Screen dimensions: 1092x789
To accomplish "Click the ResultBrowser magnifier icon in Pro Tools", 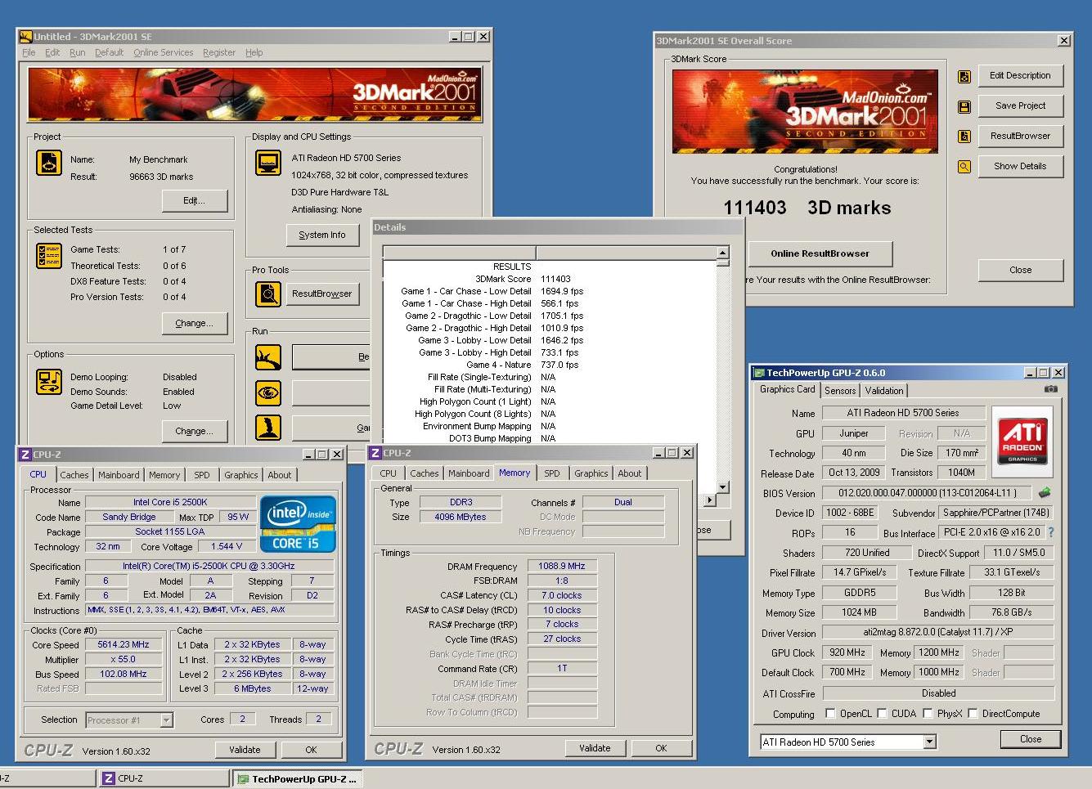I will 268,294.
